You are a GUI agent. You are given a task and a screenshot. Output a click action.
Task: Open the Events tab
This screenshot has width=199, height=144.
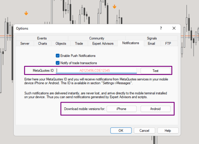[42, 38]
